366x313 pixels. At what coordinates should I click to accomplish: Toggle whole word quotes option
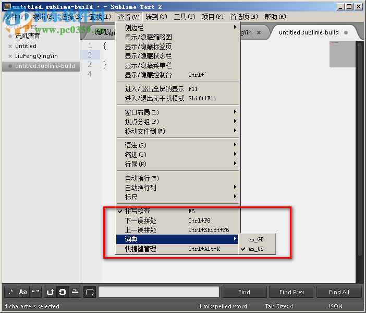point(35,292)
